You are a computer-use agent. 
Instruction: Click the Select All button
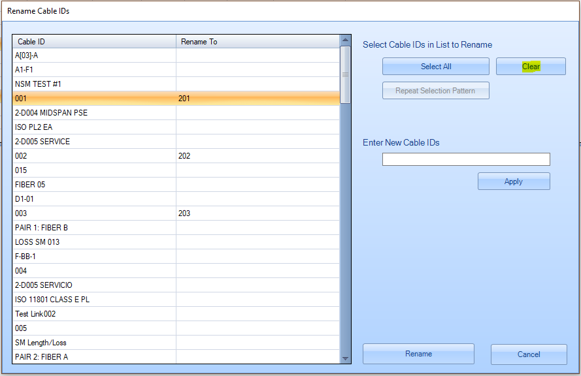tap(436, 66)
